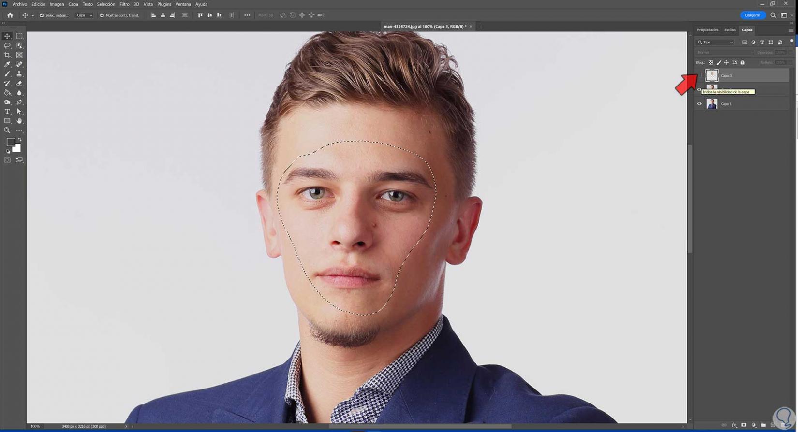
Task: Filter layers by pixel layers icon
Action: click(x=745, y=43)
